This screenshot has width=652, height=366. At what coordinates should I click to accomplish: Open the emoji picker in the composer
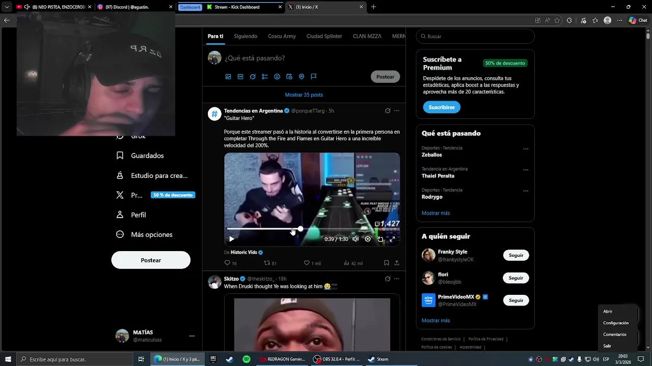pyautogui.click(x=277, y=77)
